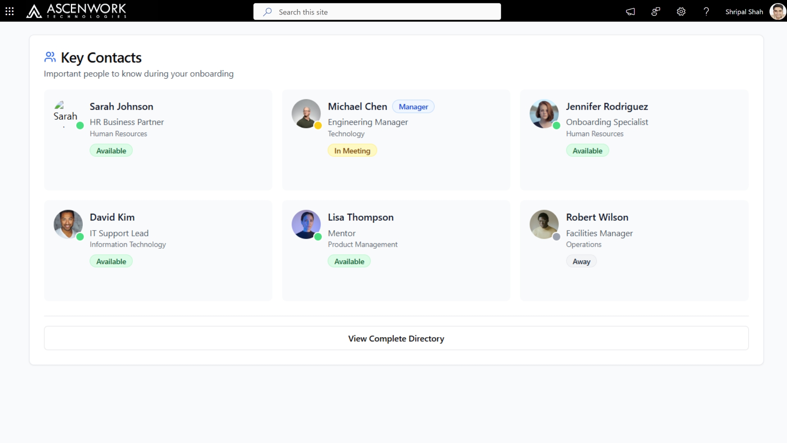Click the help question mark icon
787x443 pixels.
pos(706,11)
